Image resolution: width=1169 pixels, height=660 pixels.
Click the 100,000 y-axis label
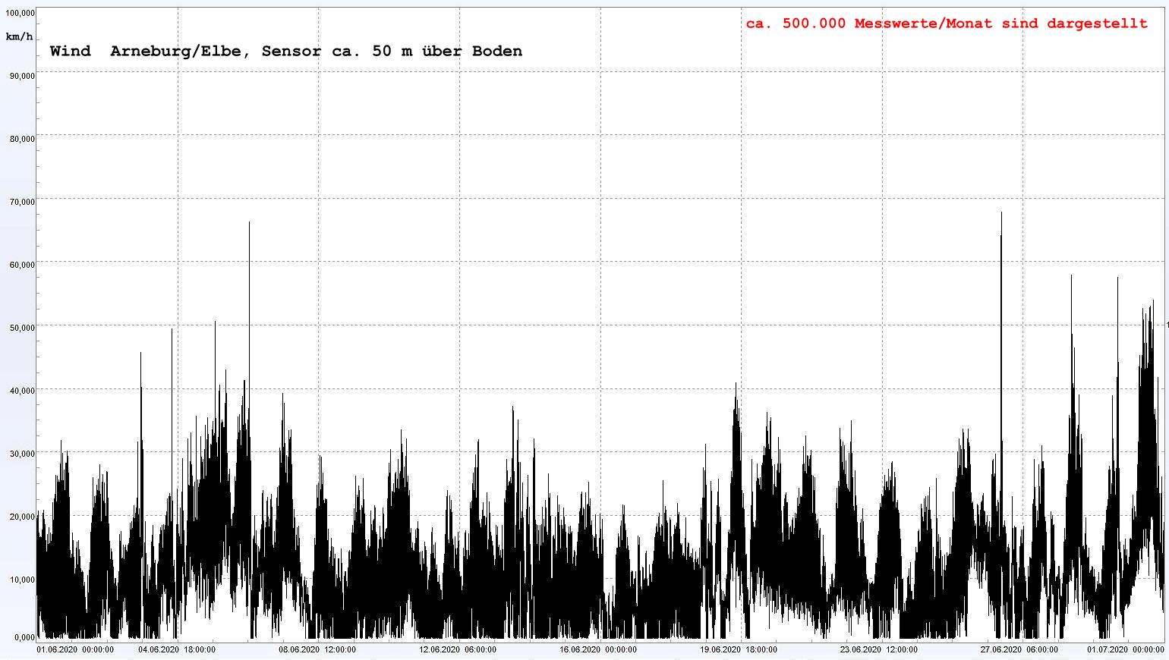(x=19, y=14)
